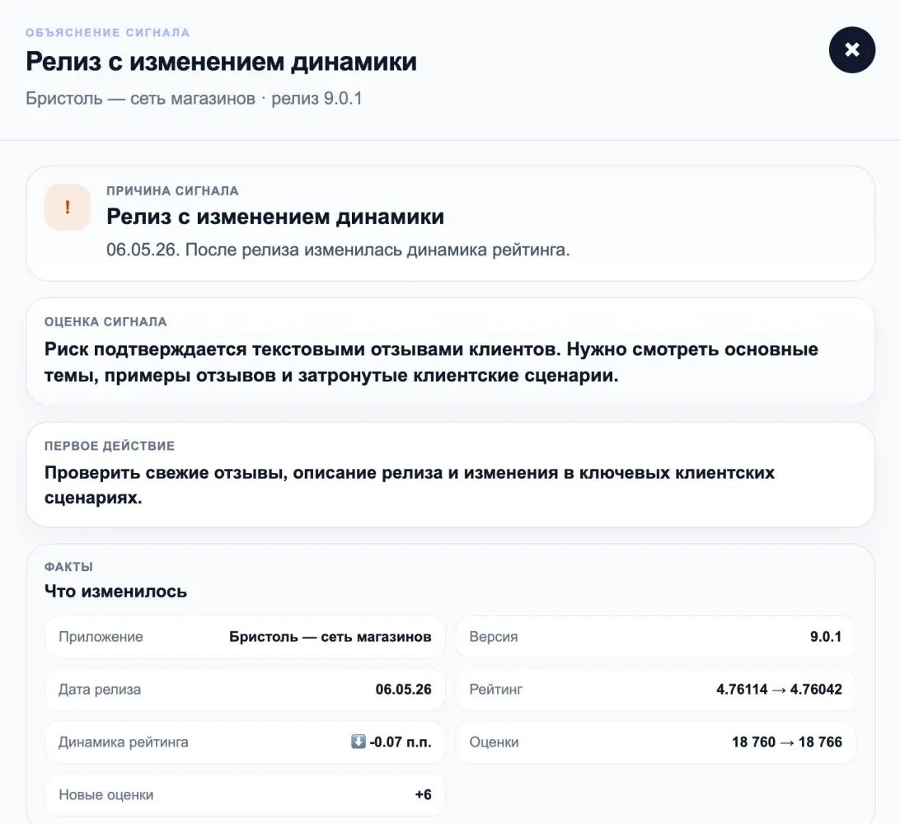
Task: Close the signal explanation dialog
Action: pyautogui.click(x=852, y=50)
